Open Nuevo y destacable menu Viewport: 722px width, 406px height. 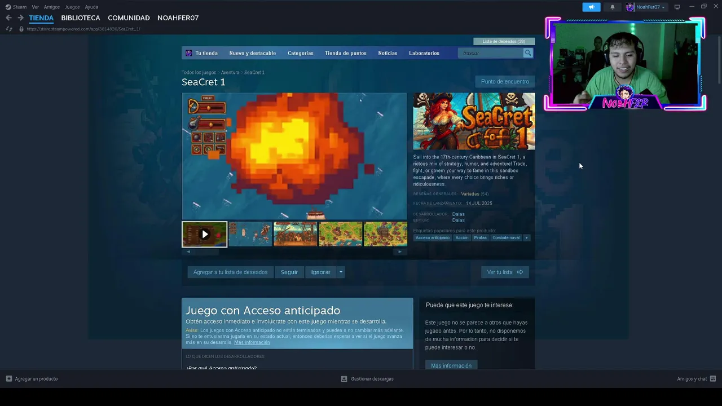pos(253,53)
